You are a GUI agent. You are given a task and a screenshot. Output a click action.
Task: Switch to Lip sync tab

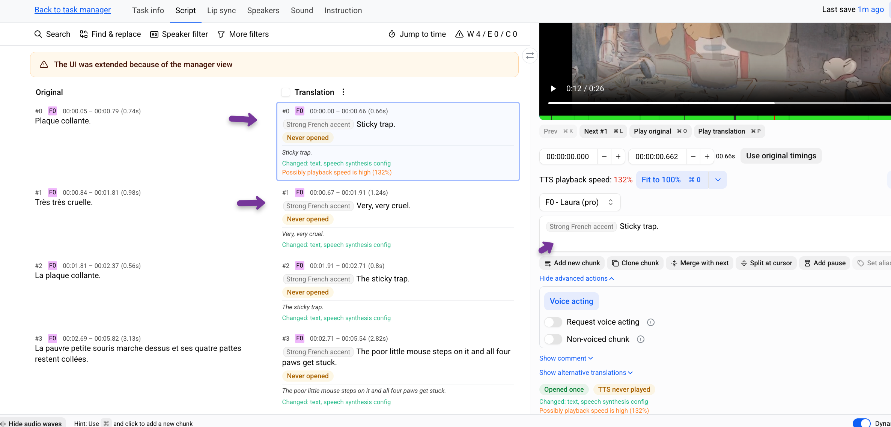221,11
